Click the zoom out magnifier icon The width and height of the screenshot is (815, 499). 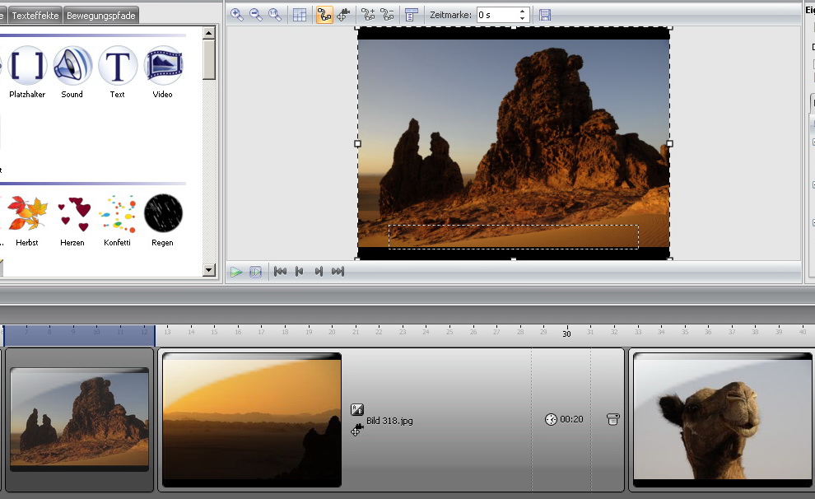click(x=256, y=15)
